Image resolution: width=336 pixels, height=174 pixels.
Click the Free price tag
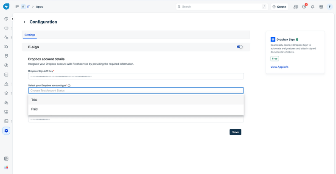click(x=275, y=58)
